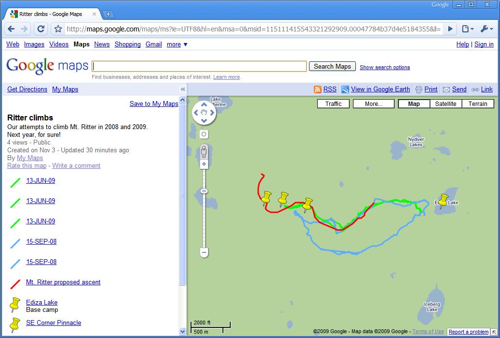Click the address bar URL field
Screen dimensions: 500x338
coord(253,29)
